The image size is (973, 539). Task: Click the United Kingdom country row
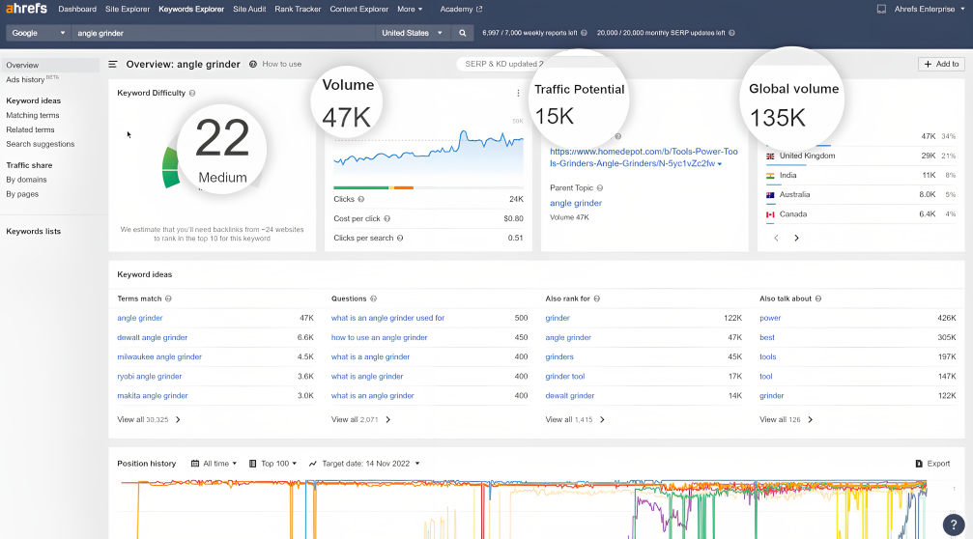pyautogui.click(x=861, y=156)
